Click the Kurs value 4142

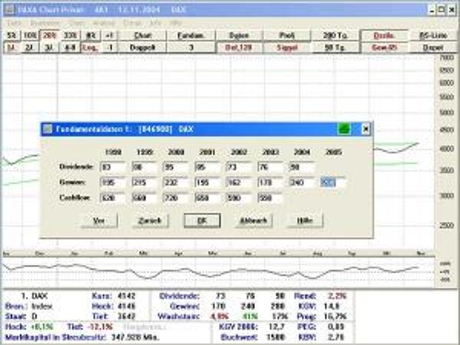pos(126,296)
